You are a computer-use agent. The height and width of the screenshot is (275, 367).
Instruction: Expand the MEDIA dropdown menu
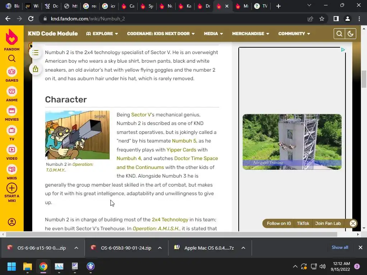213,34
